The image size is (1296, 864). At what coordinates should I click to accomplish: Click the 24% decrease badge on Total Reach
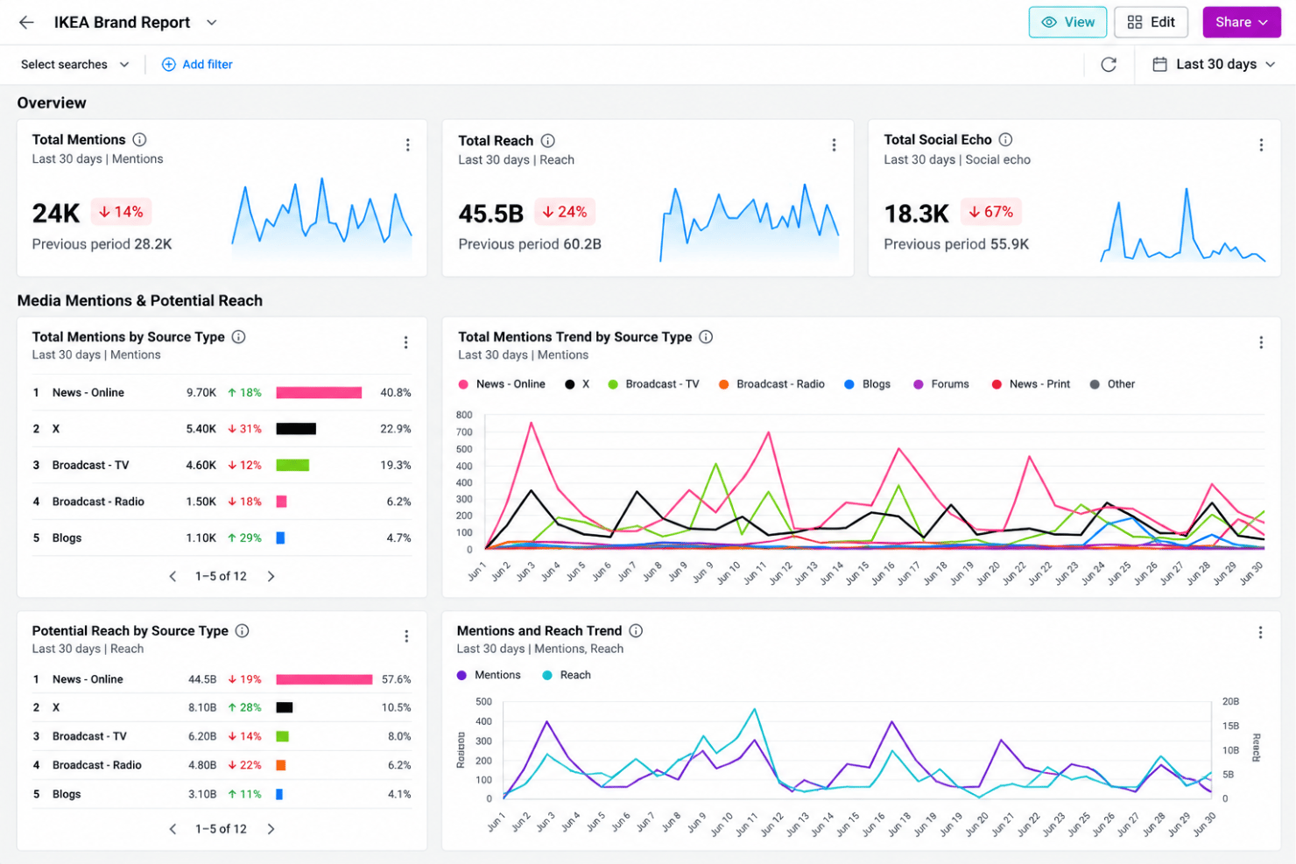click(565, 212)
